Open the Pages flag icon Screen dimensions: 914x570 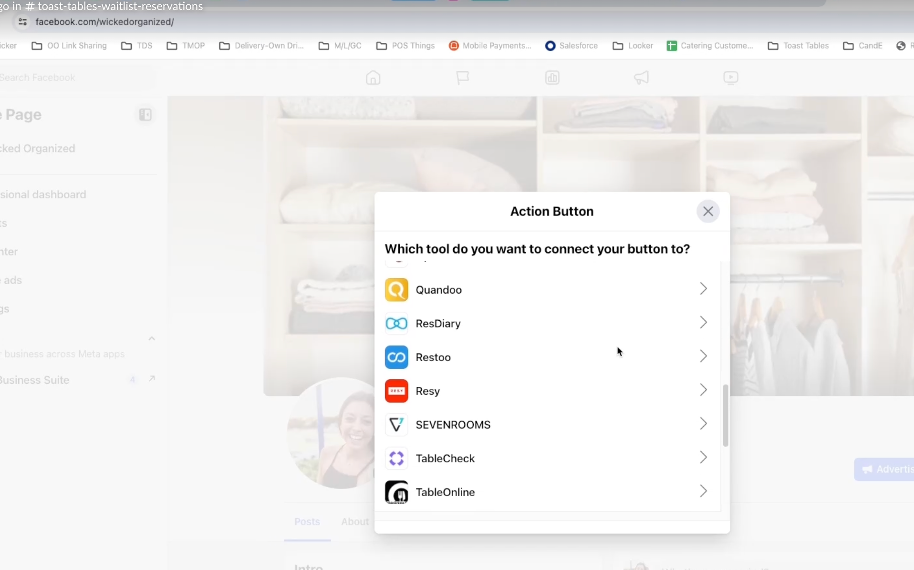point(463,78)
